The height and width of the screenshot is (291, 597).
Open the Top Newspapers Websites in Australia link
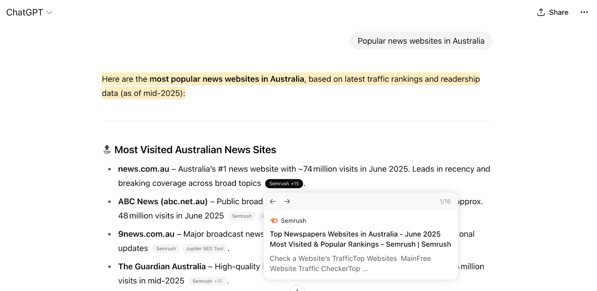click(x=360, y=239)
